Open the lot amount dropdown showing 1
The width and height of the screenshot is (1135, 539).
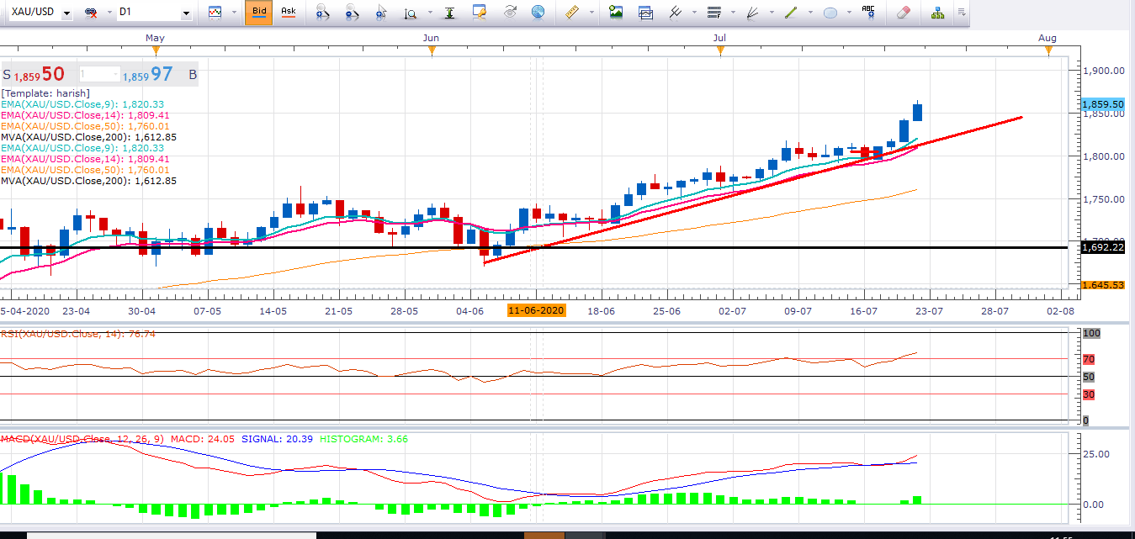99,74
